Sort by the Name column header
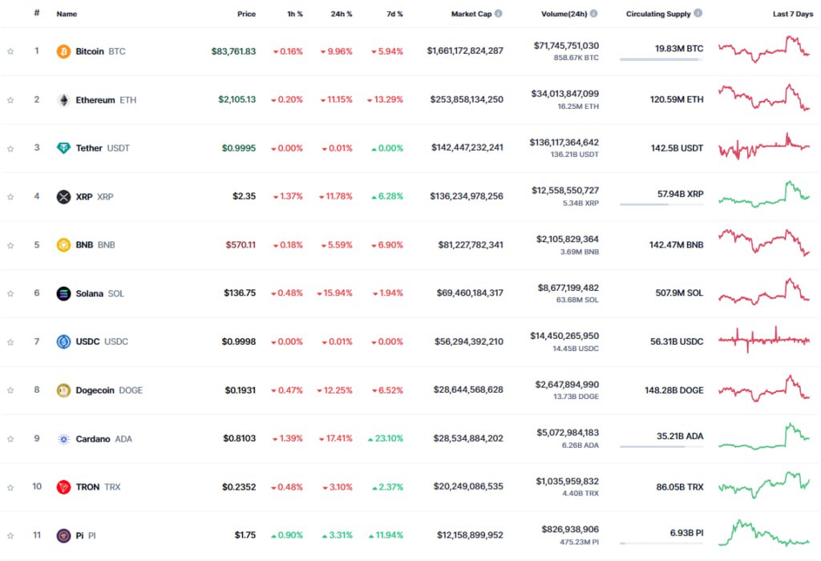 click(67, 14)
